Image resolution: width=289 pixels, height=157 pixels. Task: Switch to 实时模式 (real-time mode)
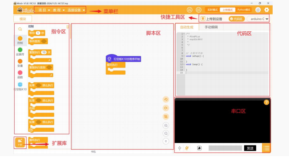click(212, 10)
